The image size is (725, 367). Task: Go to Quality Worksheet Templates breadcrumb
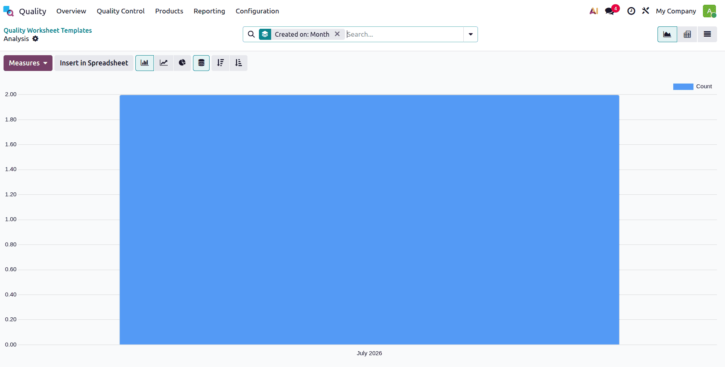[x=48, y=30]
